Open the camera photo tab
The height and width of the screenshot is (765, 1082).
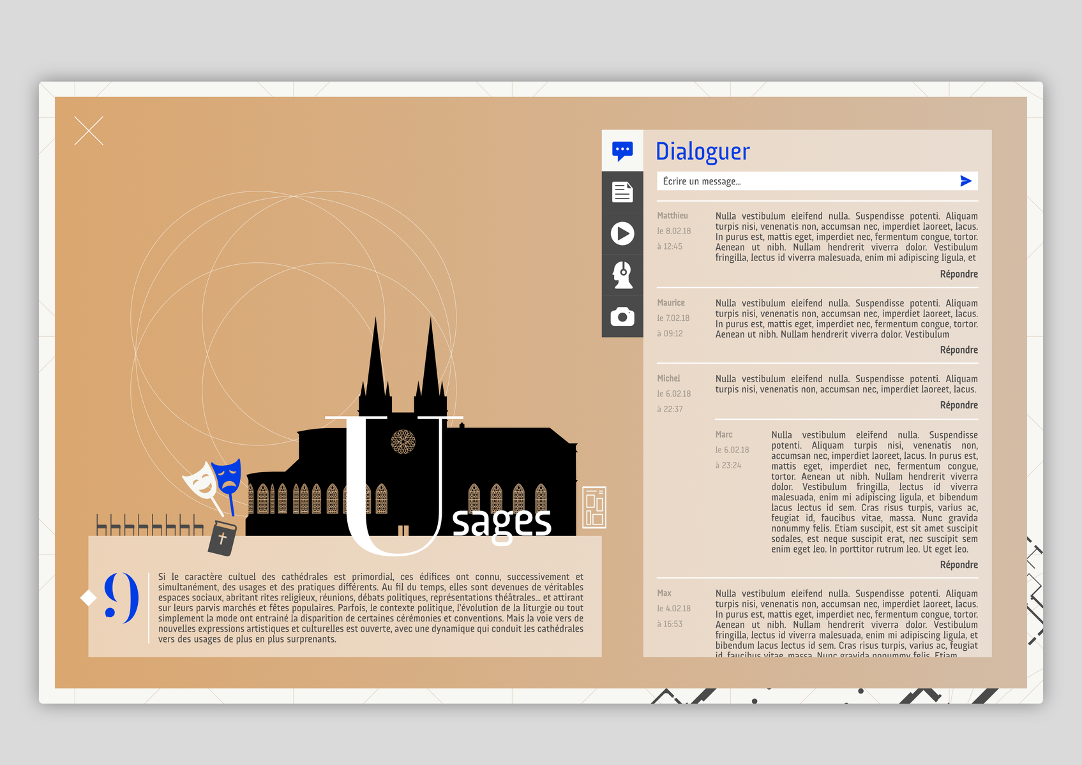pos(622,316)
